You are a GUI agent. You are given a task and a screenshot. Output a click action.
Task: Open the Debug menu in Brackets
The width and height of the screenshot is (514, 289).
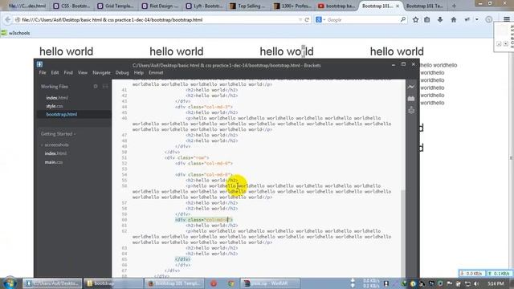(x=122, y=73)
